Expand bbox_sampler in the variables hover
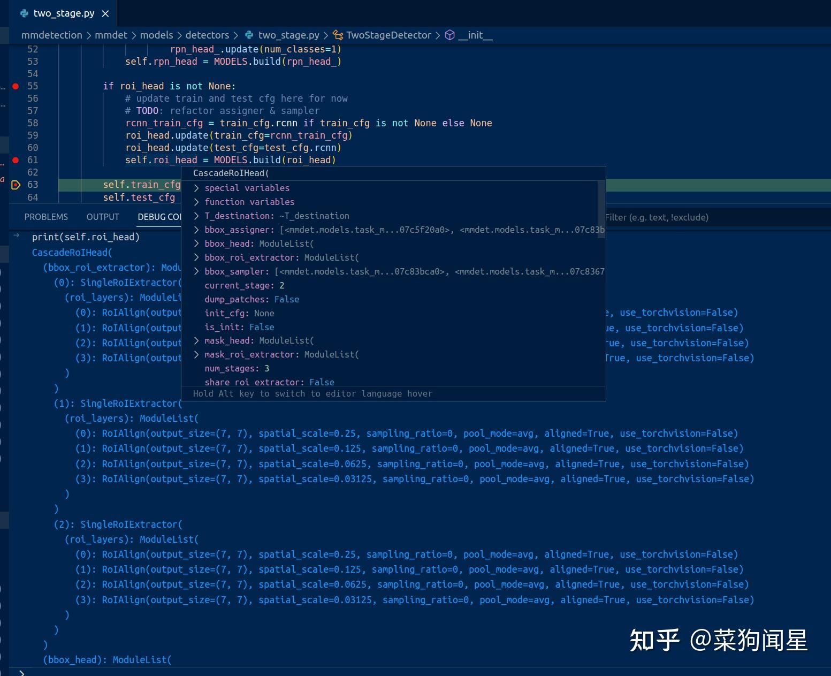This screenshot has height=676, width=831. tap(196, 271)
